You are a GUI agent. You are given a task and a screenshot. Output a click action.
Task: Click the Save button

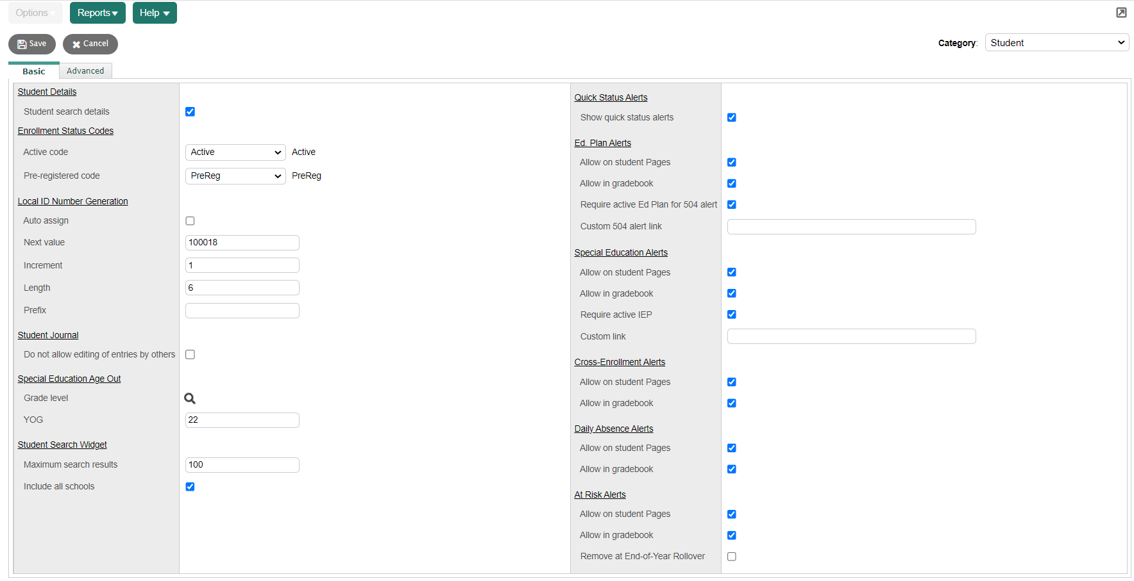tap(32, 44)
